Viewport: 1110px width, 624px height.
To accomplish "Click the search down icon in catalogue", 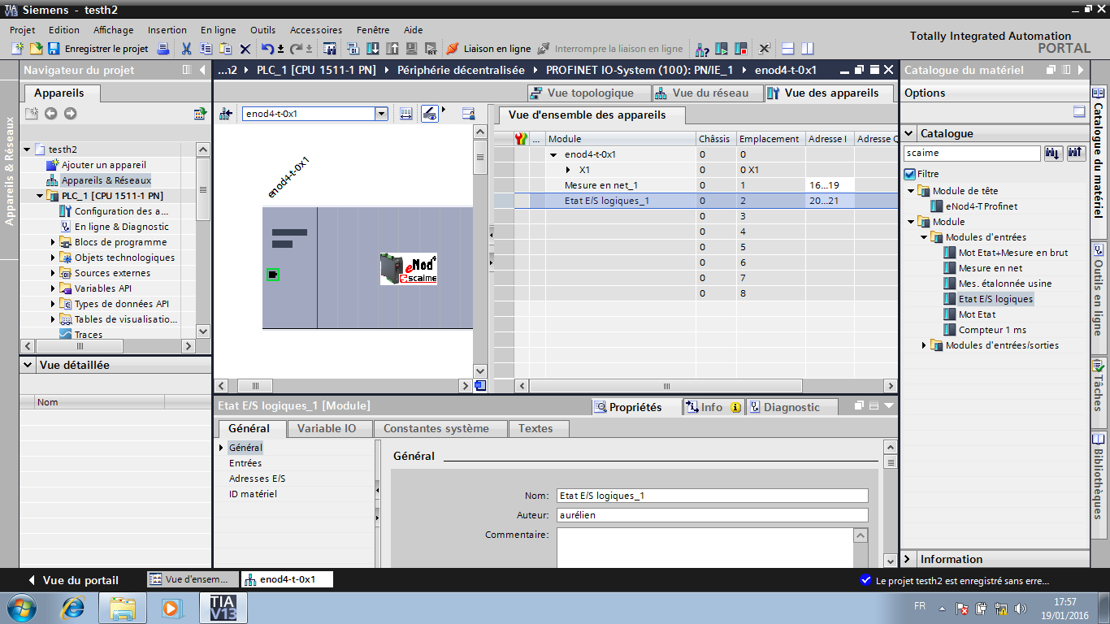I will click(1053, 153).
